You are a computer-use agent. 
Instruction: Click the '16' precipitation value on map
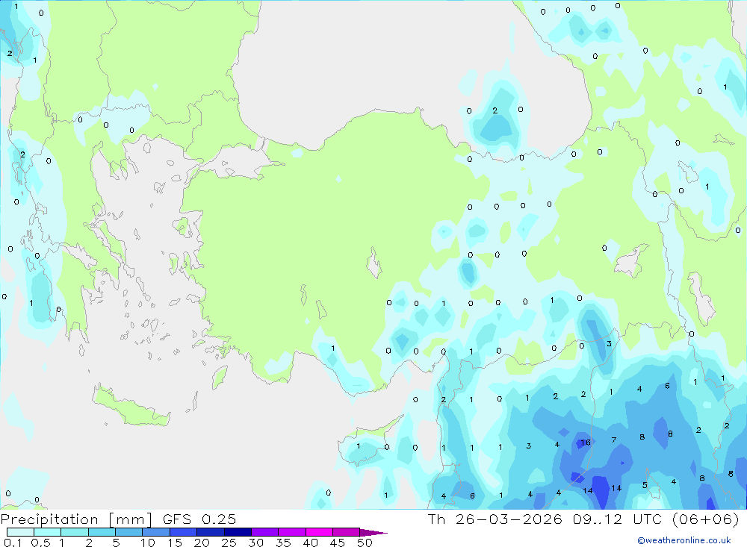point(586,443)
